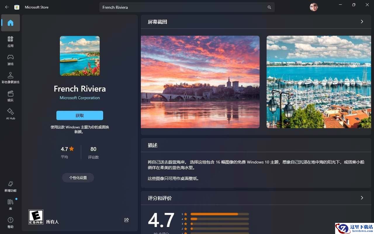Screen dimensions: 374x234
Task: Open the 娱乐 (Entertainment) section
Action: coord(11,96)
